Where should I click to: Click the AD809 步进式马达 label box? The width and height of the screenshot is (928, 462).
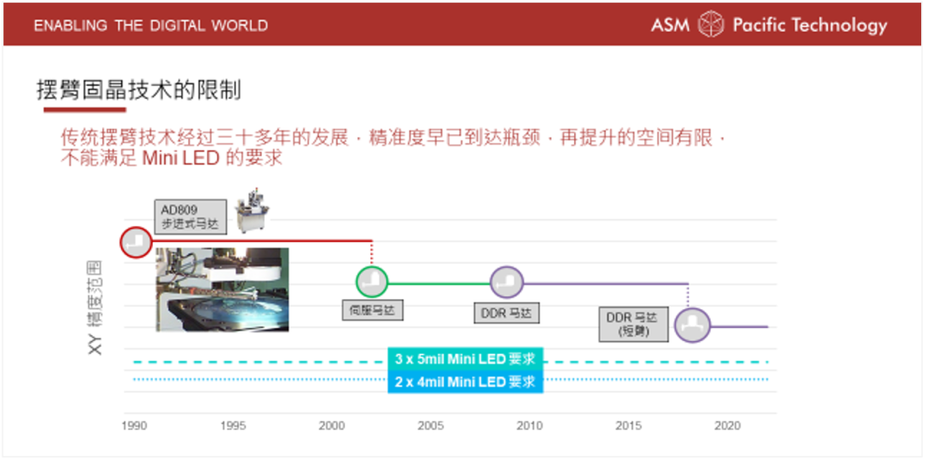coord(191,217)
